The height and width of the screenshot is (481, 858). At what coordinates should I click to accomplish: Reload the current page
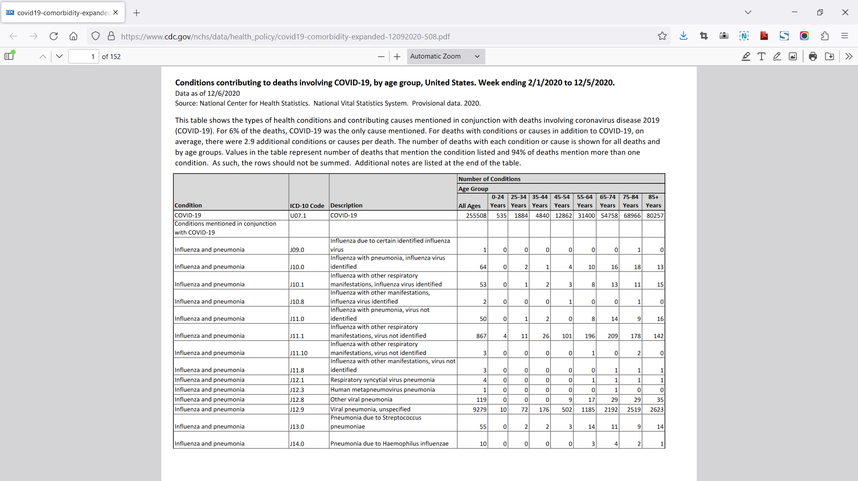tap(54, 36)
